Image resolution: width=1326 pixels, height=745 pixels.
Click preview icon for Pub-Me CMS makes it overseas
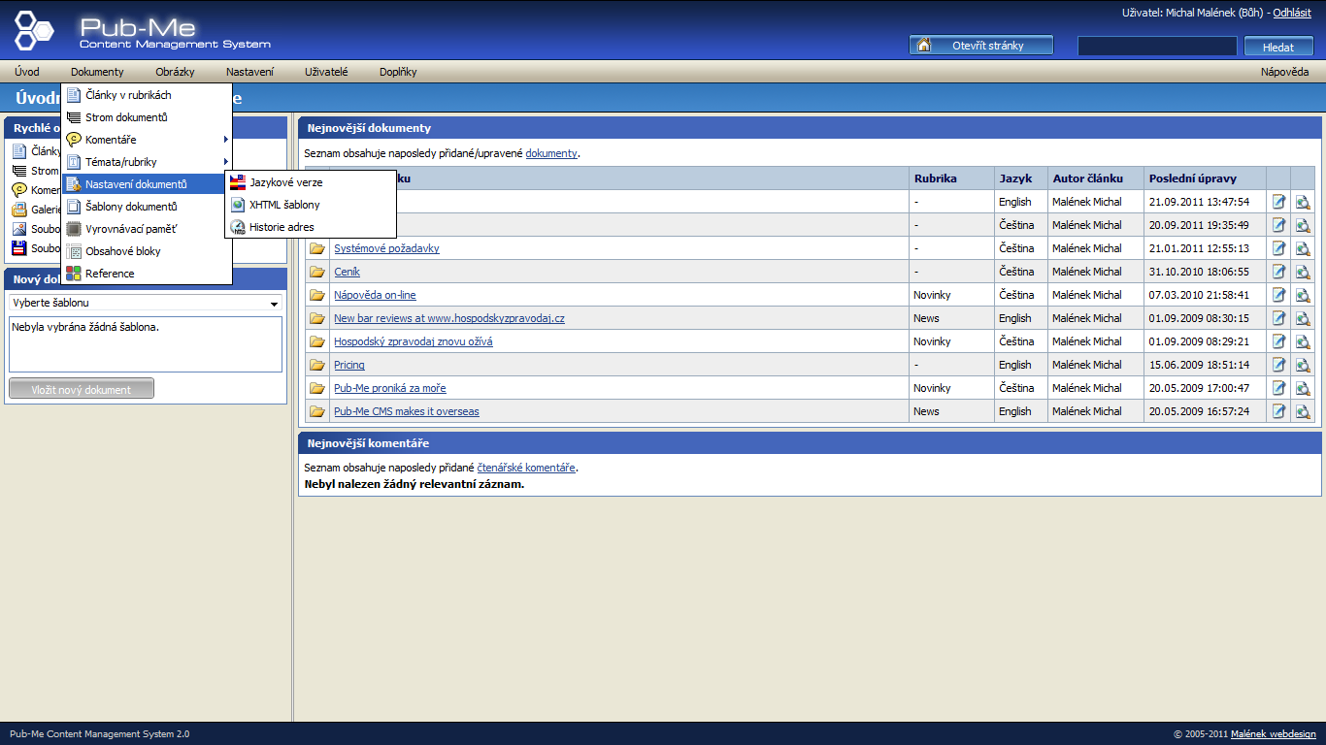point(1303,411)
